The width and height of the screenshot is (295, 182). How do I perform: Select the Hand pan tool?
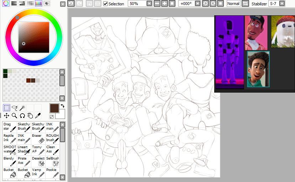coord(30,116)
